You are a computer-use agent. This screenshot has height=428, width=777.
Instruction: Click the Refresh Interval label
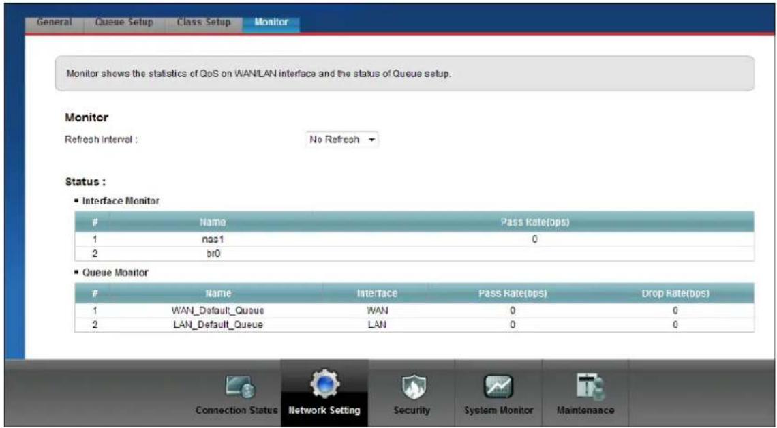101,140
